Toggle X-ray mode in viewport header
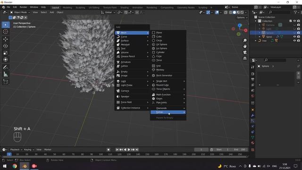Screen dimensions: 302x170 pos(226,12)
